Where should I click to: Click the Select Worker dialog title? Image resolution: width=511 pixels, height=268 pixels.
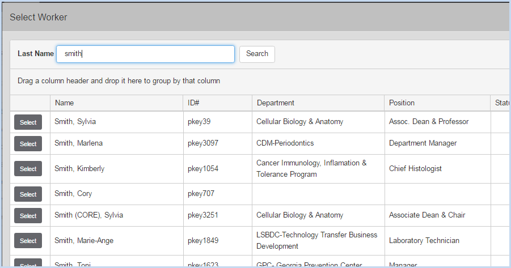point(39,17)
